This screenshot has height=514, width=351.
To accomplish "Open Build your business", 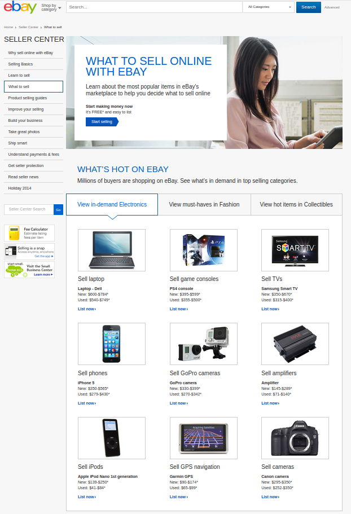I will click(x=25, y=121).
